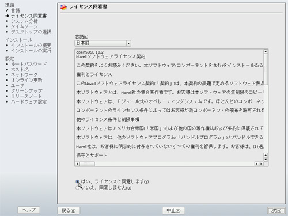Viewport: 288px width, 216px height.
Task: Click license text scroll down arrow
Action: pos(266,160)
